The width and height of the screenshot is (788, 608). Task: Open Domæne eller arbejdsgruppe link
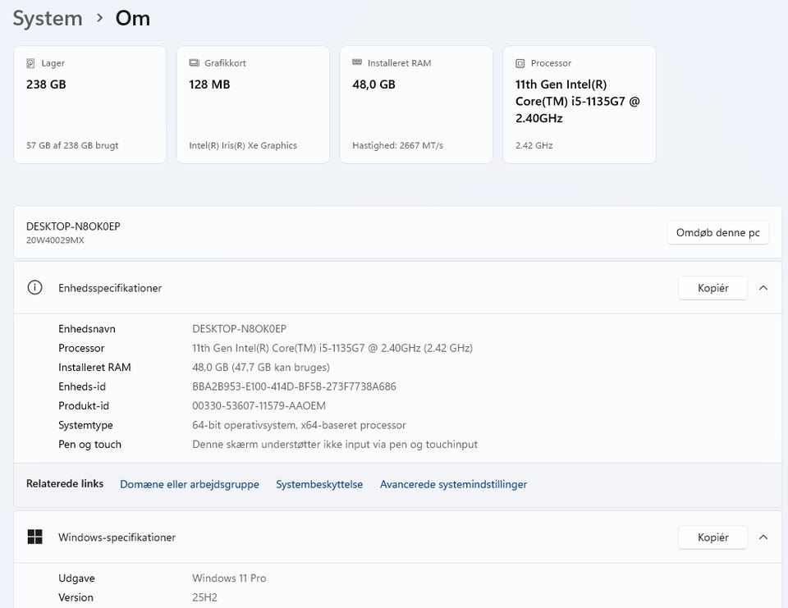[190, 484]
